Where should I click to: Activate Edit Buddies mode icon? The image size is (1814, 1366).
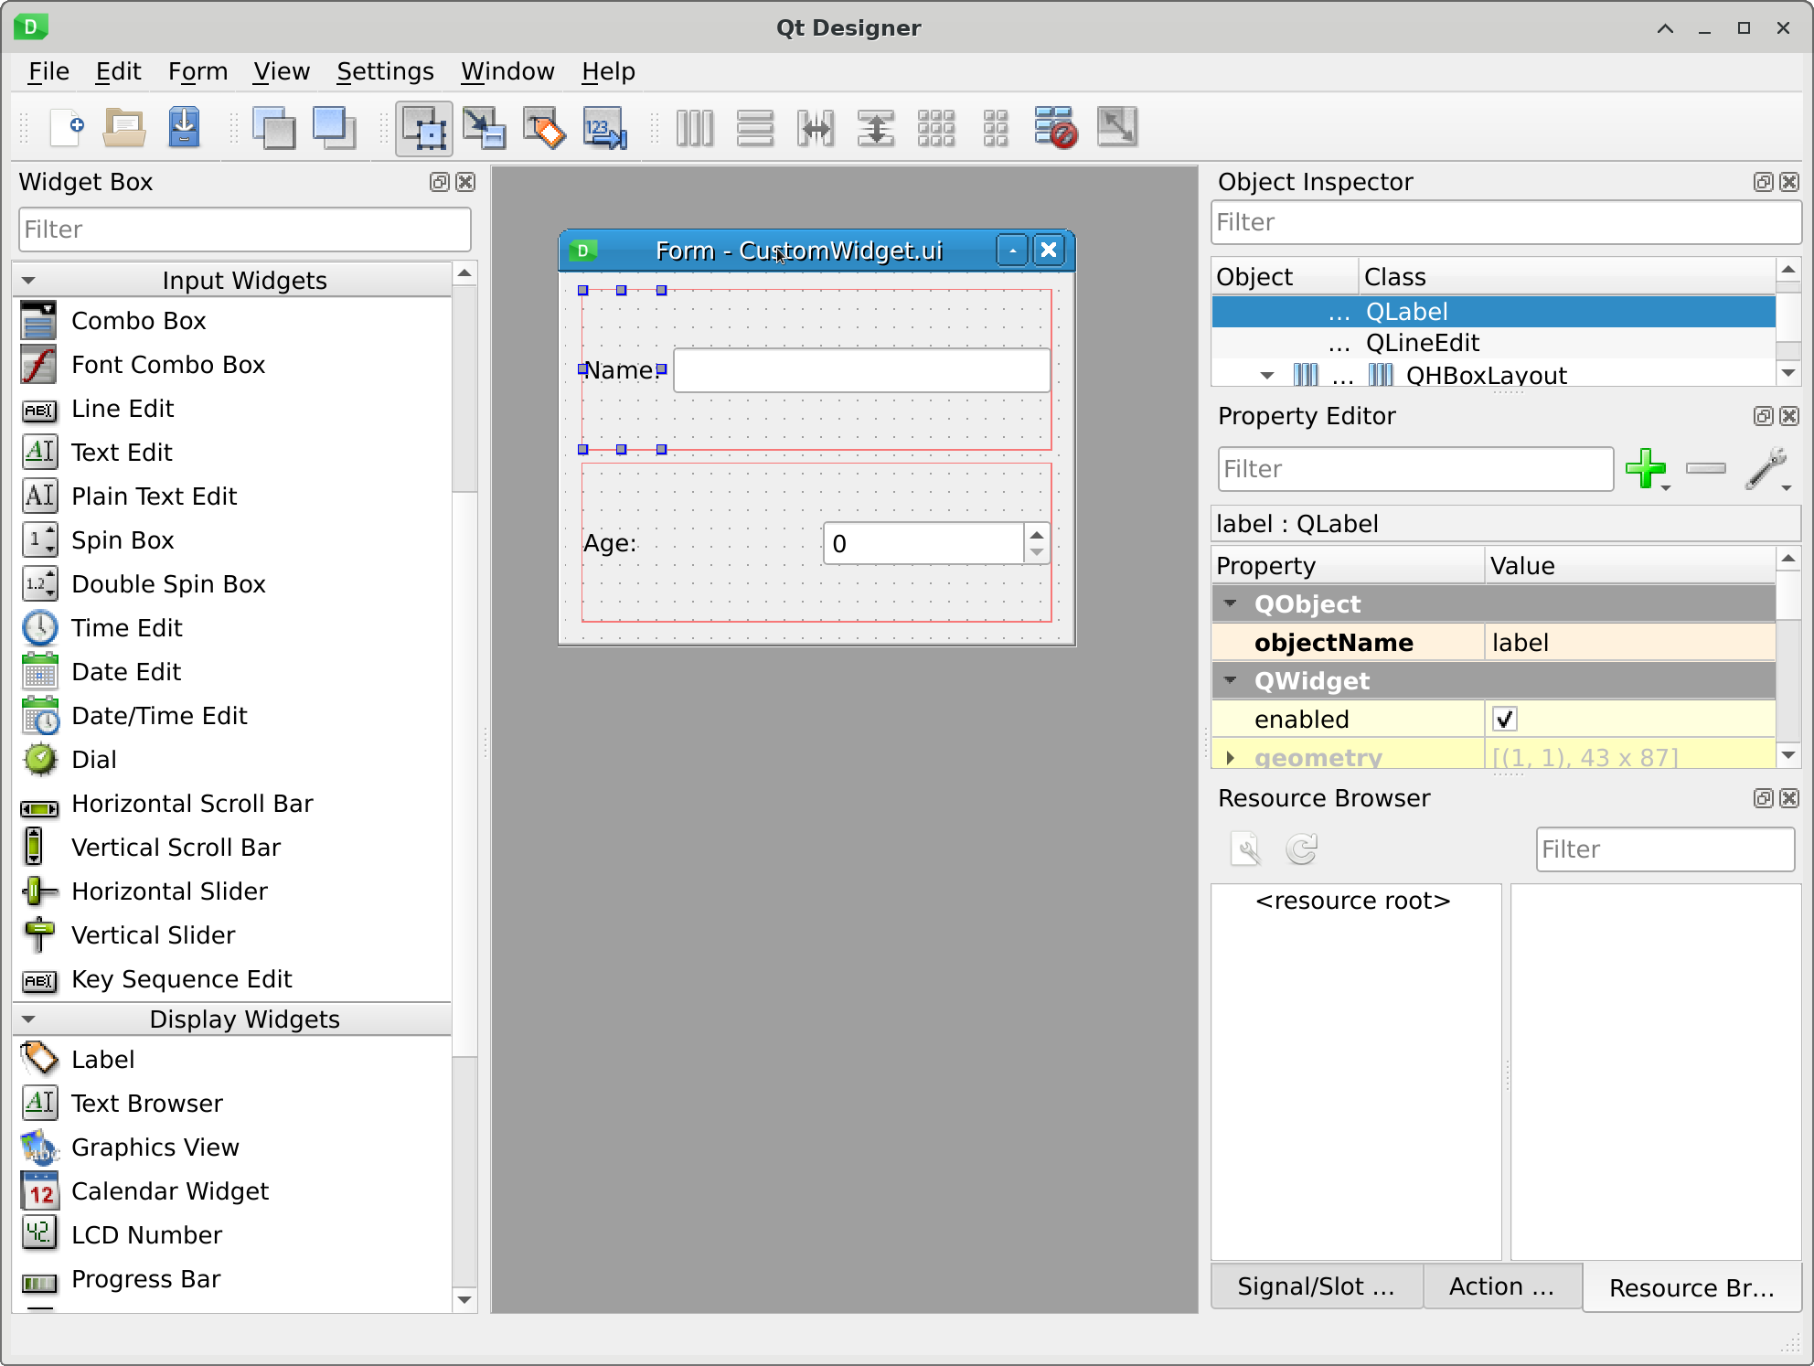coord(544,128)
